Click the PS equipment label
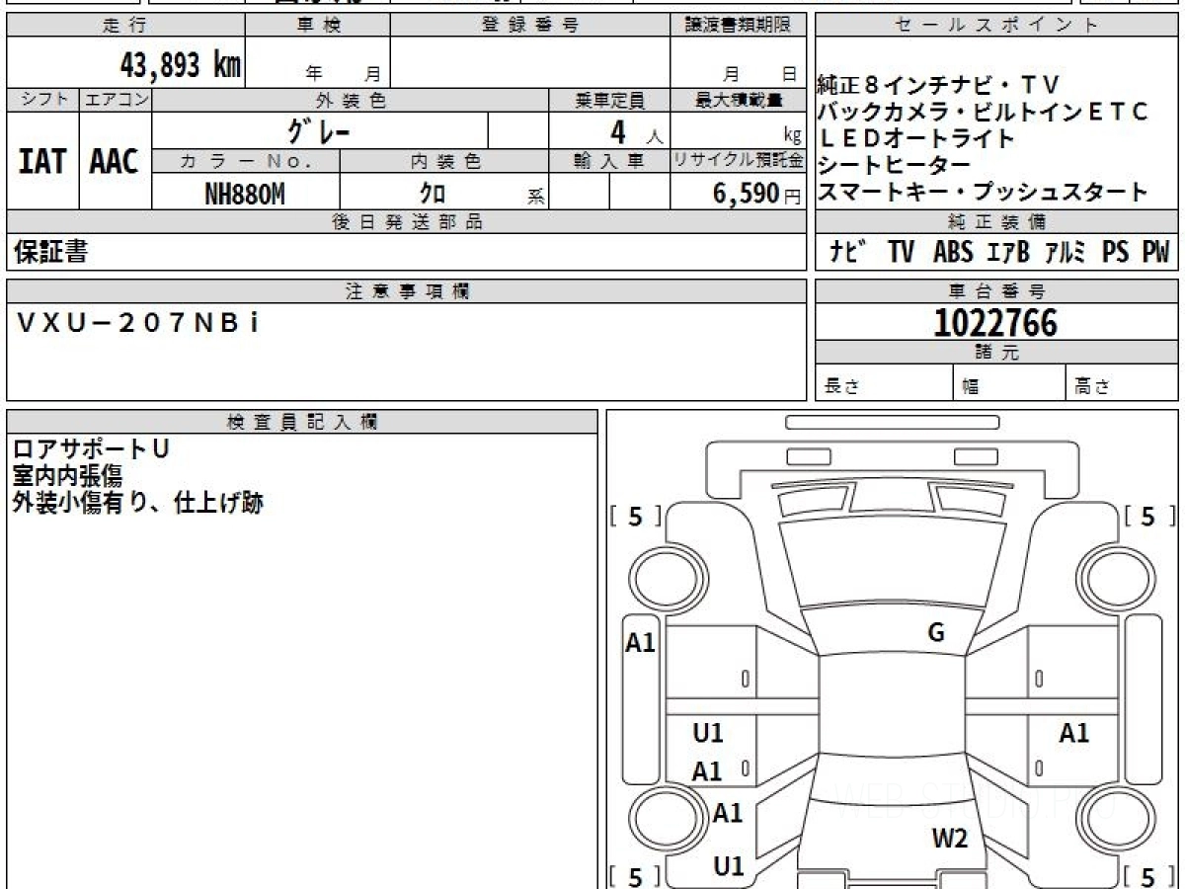Image resolution: width=1185 pixels, height=889 pixels. point(1116,253)
